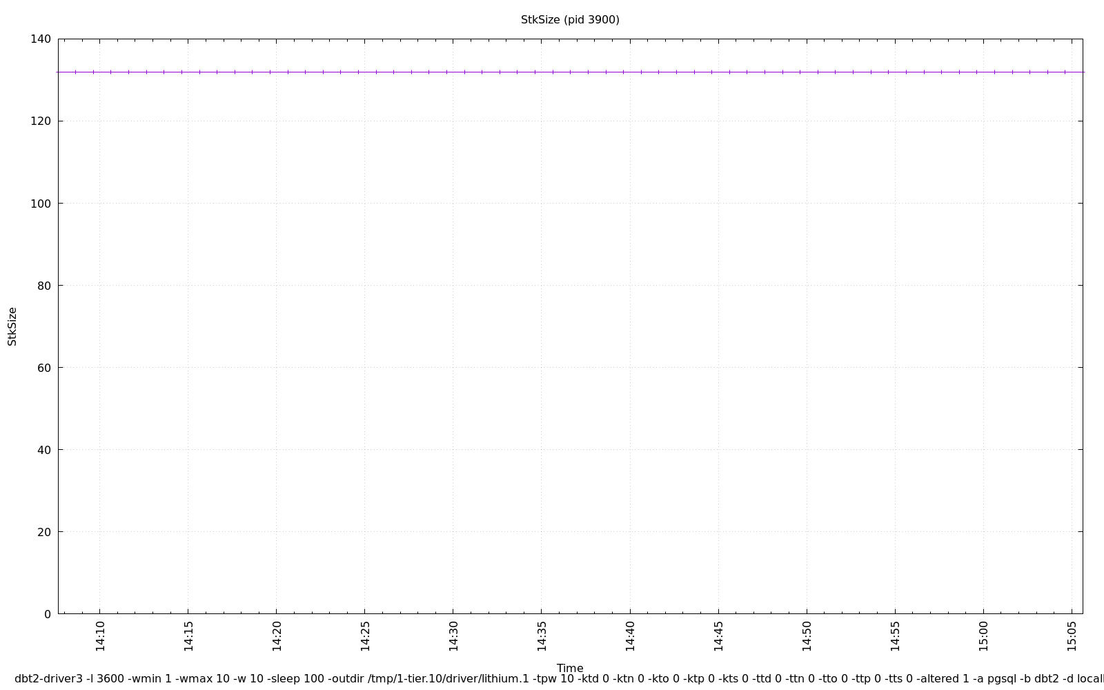
Task: Select the 14:30 time tick label
Action: click(453, 635)
